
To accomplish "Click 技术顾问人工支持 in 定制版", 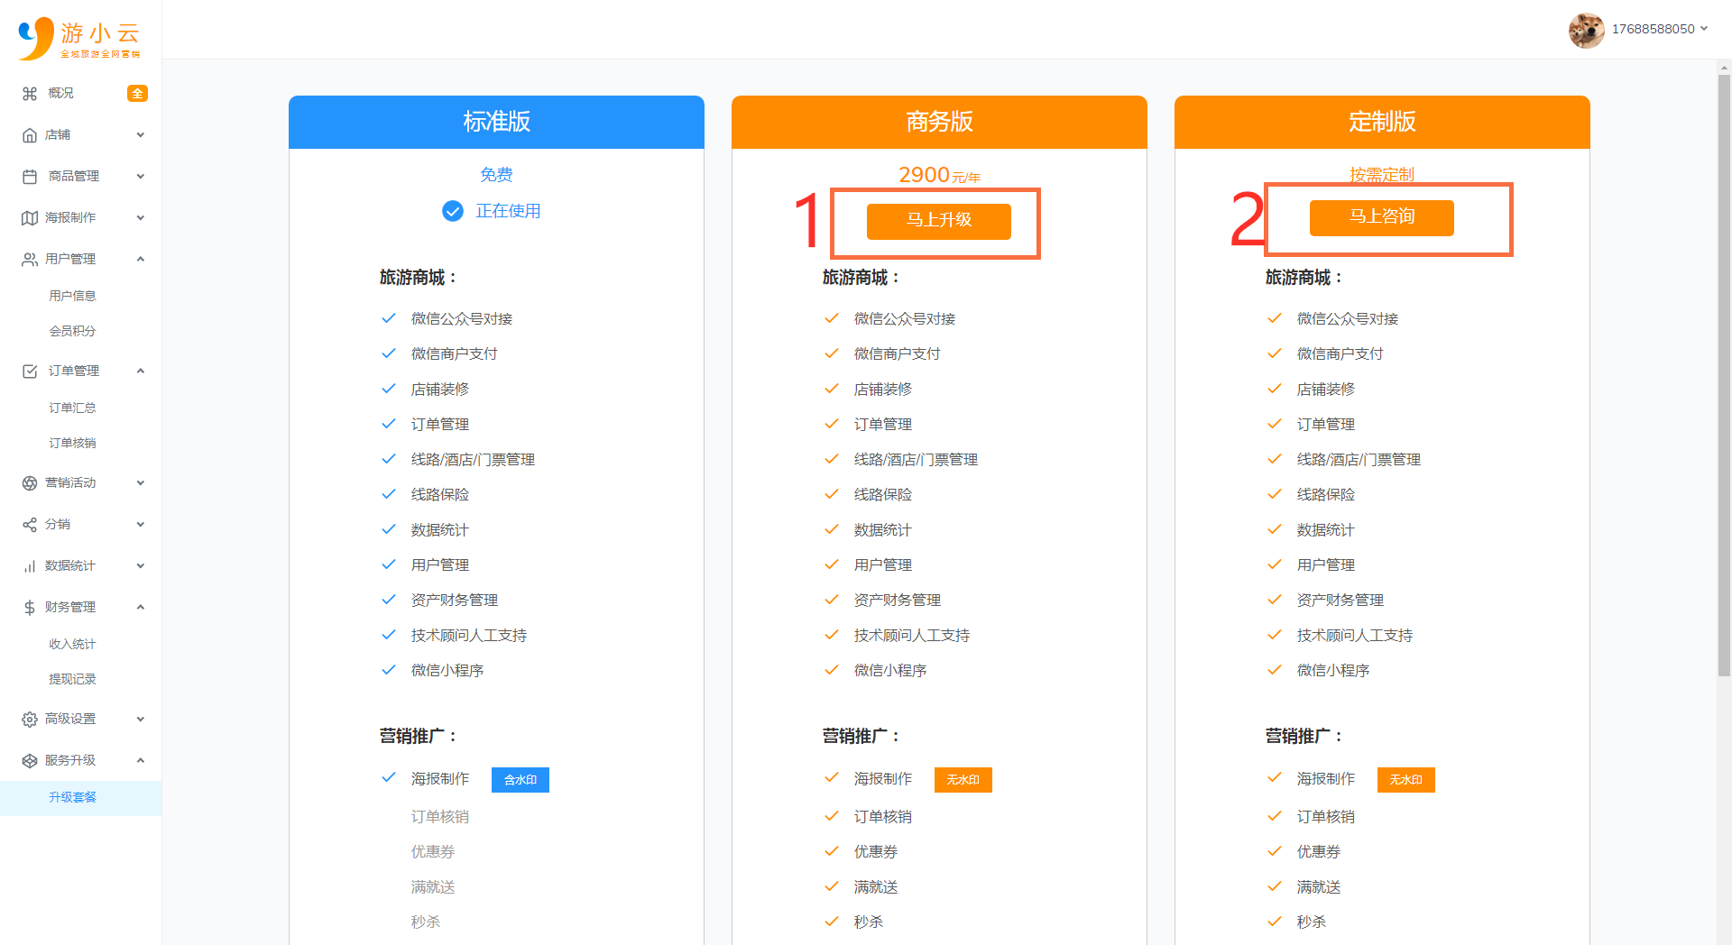I will [x=1355, y=636].
